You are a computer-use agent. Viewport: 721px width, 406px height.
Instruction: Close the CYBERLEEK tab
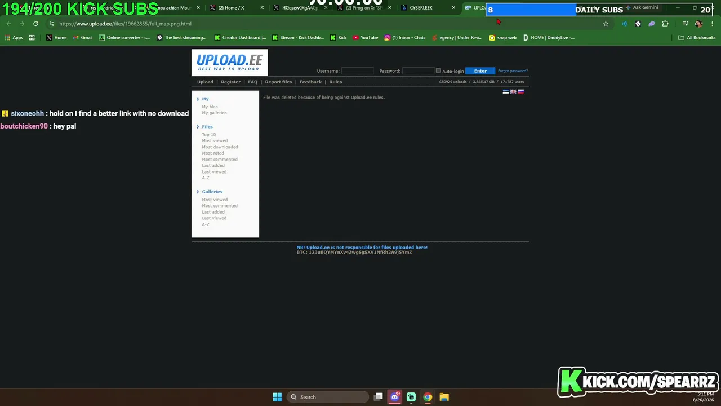coord(453,8)
